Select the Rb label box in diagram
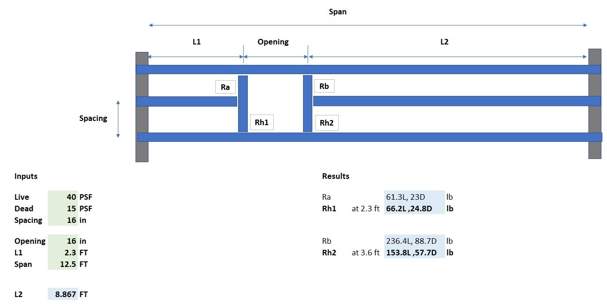 324,86
